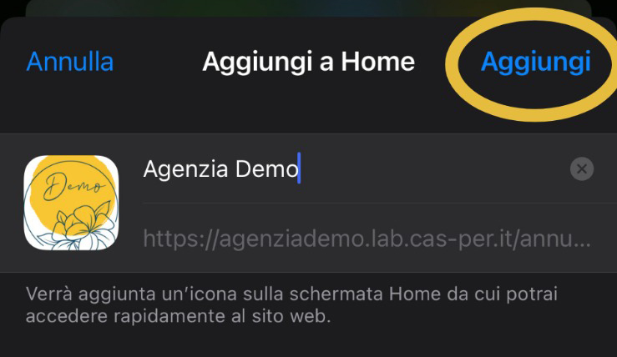The image size is (617, 357).
Task: Click the blue text cursor after Demo
Action: point(299,168)
